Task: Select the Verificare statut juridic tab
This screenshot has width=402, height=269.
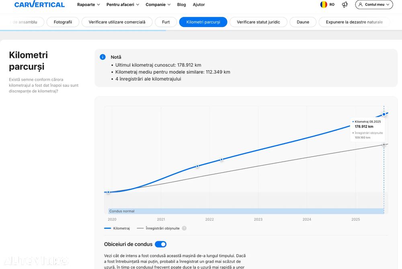Action: (x=258, y=22)
